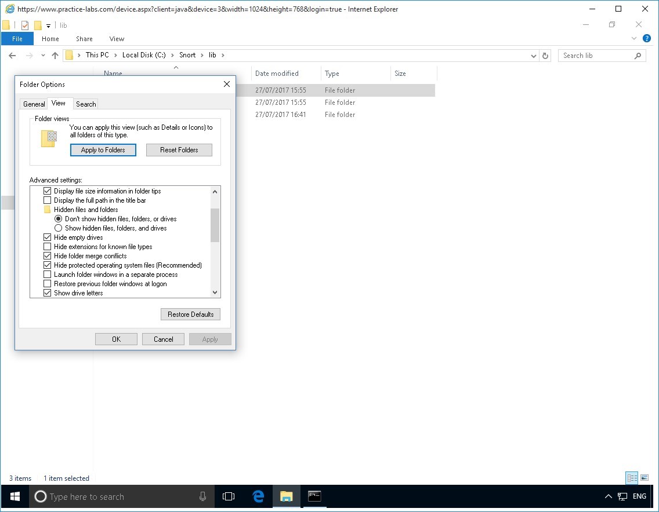659x512 pixels.
Task: Click the Apply to Folders button
Action: coord(103,150)
